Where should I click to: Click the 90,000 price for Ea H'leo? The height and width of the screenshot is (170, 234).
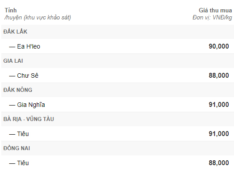click(219, 46)
